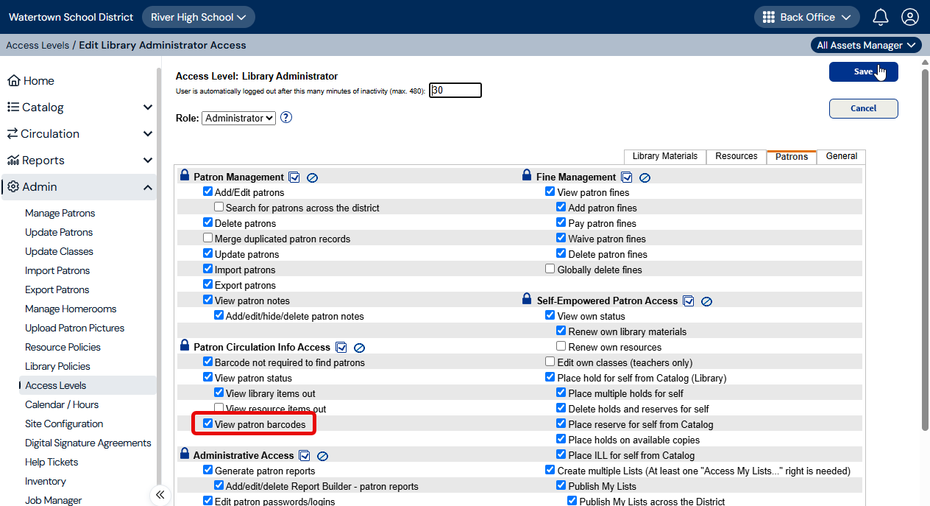Enable Globally delete fines
Viewport: 930px width, 506px height.
pos(550,270)
